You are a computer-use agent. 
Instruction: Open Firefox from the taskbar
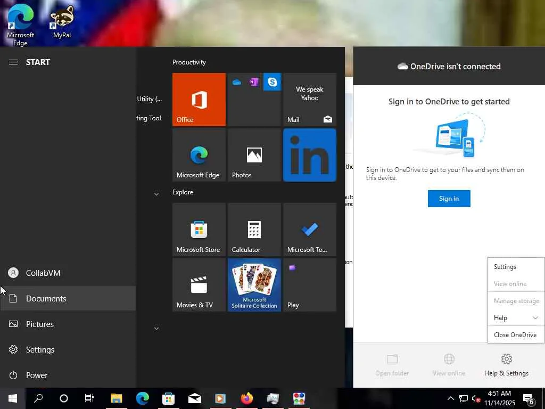coord(247,398)
